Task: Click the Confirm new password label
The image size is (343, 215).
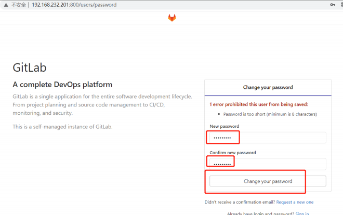Action: pyautogui.click(x=233, y=152)
